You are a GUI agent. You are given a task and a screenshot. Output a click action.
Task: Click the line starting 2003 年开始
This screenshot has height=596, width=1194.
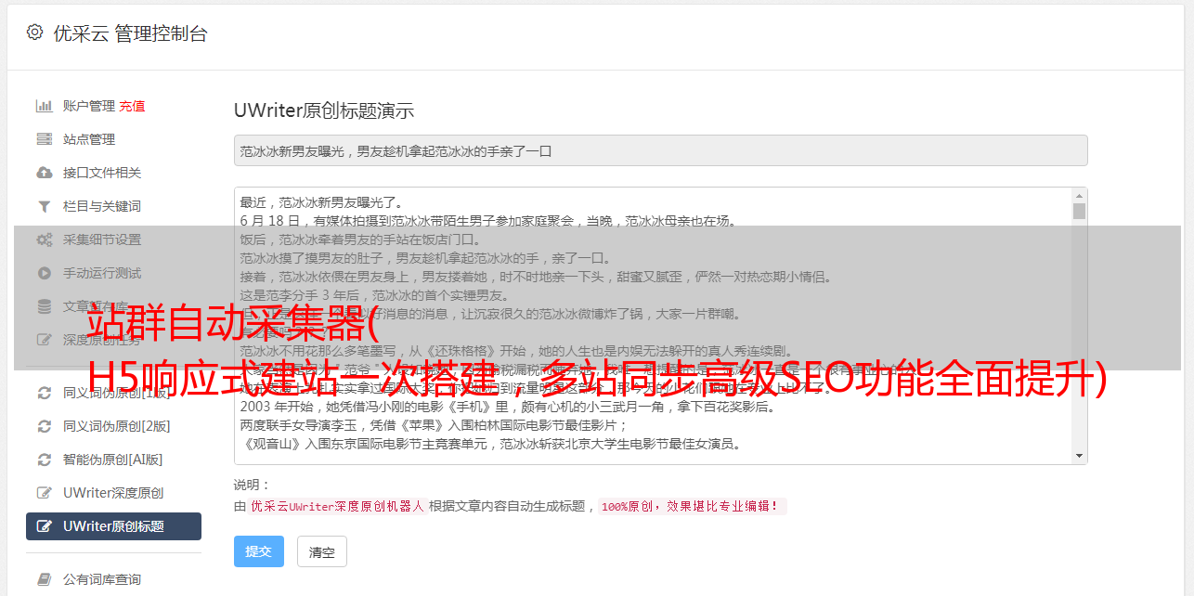point(508,407)
